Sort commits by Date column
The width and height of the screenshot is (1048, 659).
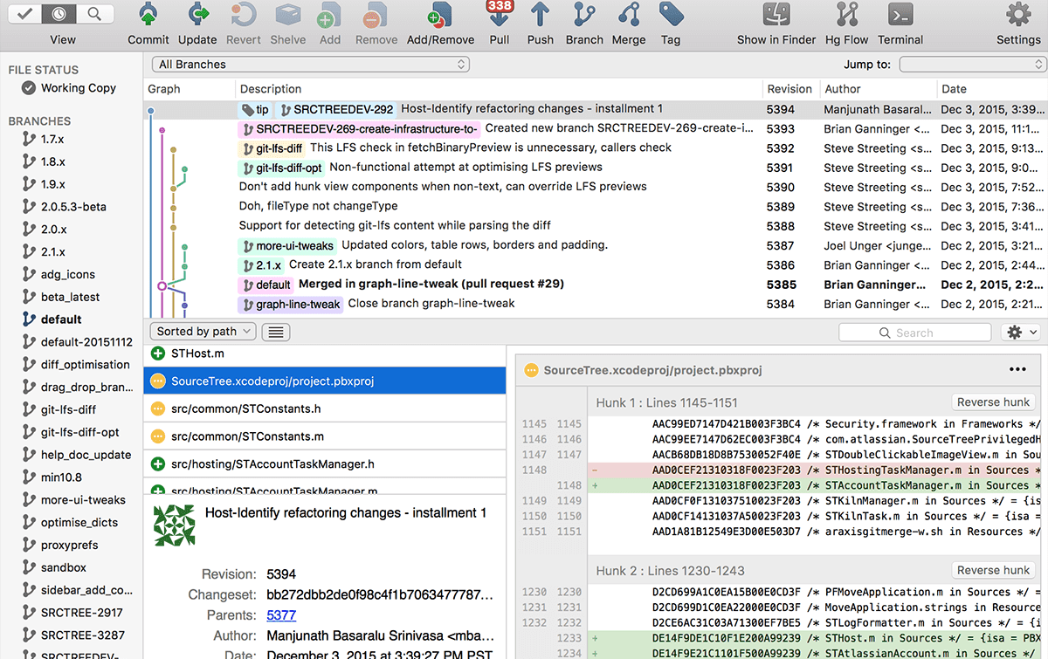tap(991, 89)
